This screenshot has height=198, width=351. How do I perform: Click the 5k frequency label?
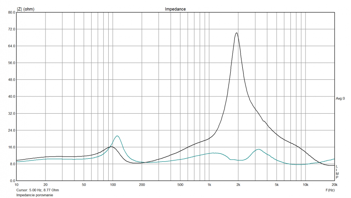277,185
